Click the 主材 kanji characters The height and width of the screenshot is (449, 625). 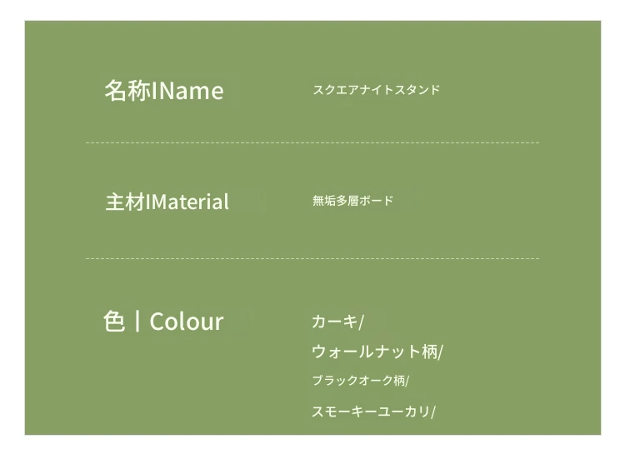[x=125, y=202]
